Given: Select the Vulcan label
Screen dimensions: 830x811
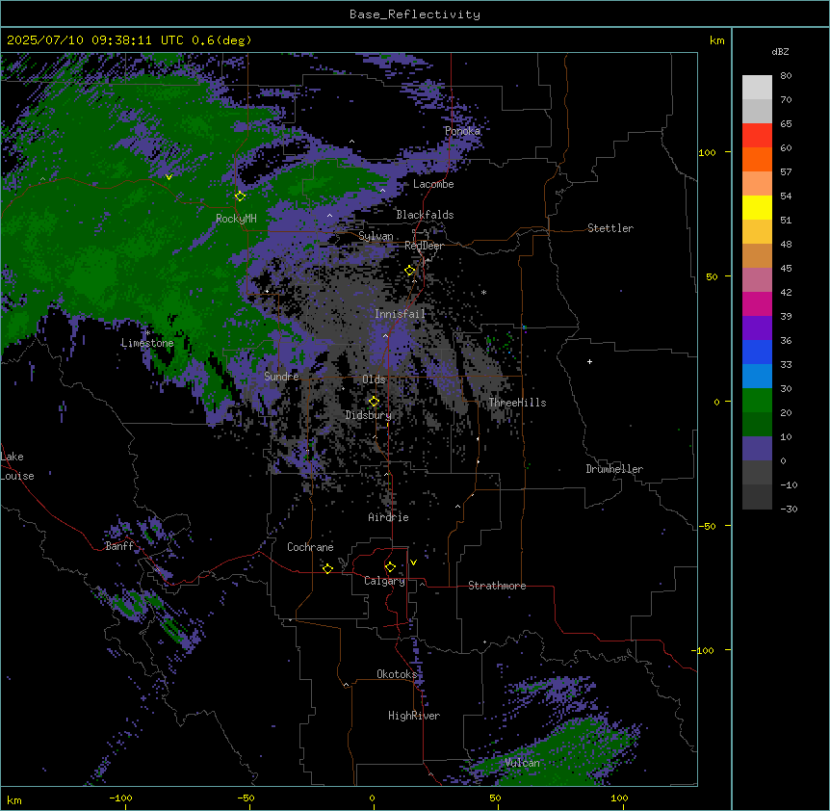Looking at the screenshot, I should click(523, 763).
